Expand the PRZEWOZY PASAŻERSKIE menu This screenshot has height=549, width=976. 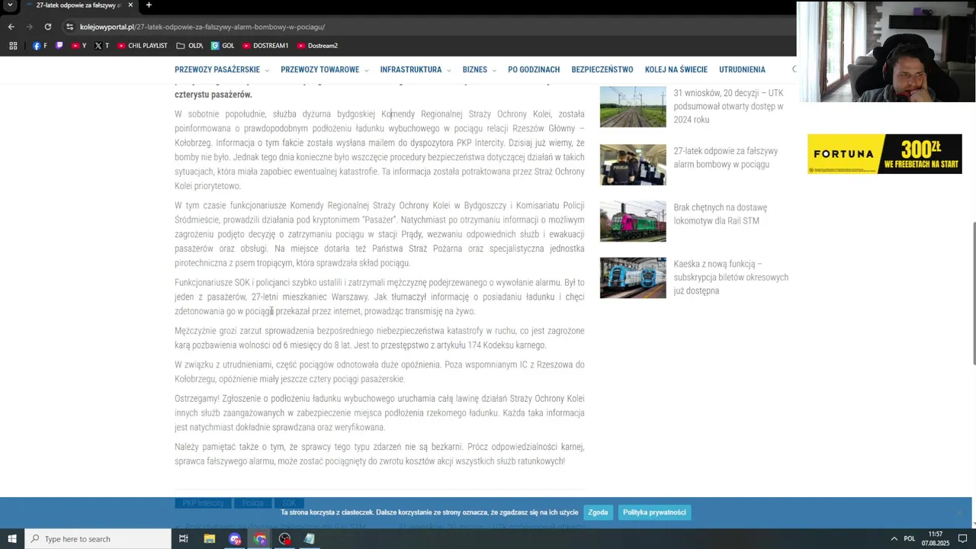click(222, 69)
